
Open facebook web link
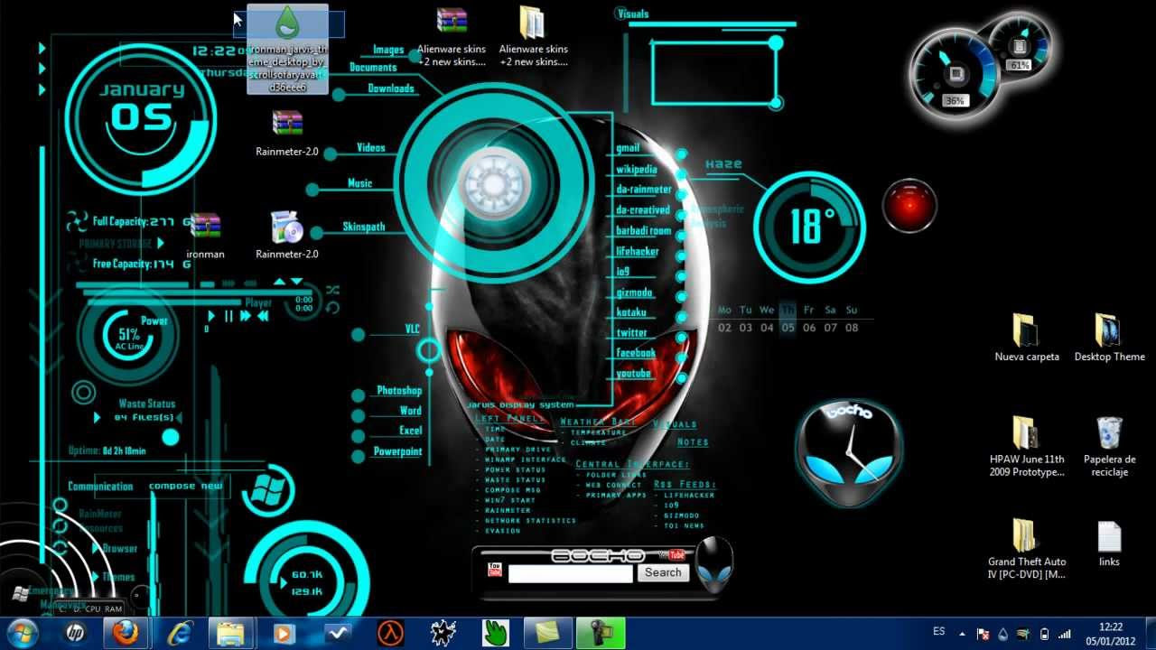636,353
